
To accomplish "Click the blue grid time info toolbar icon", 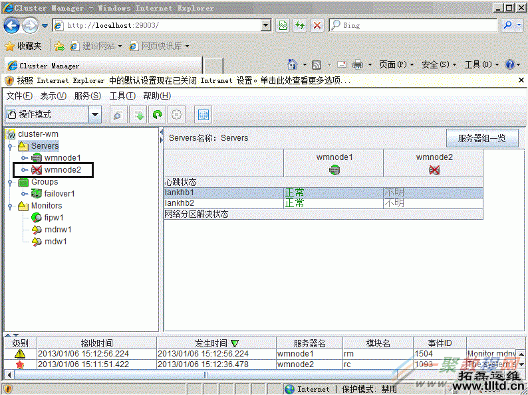I will (x=203, y=115).
